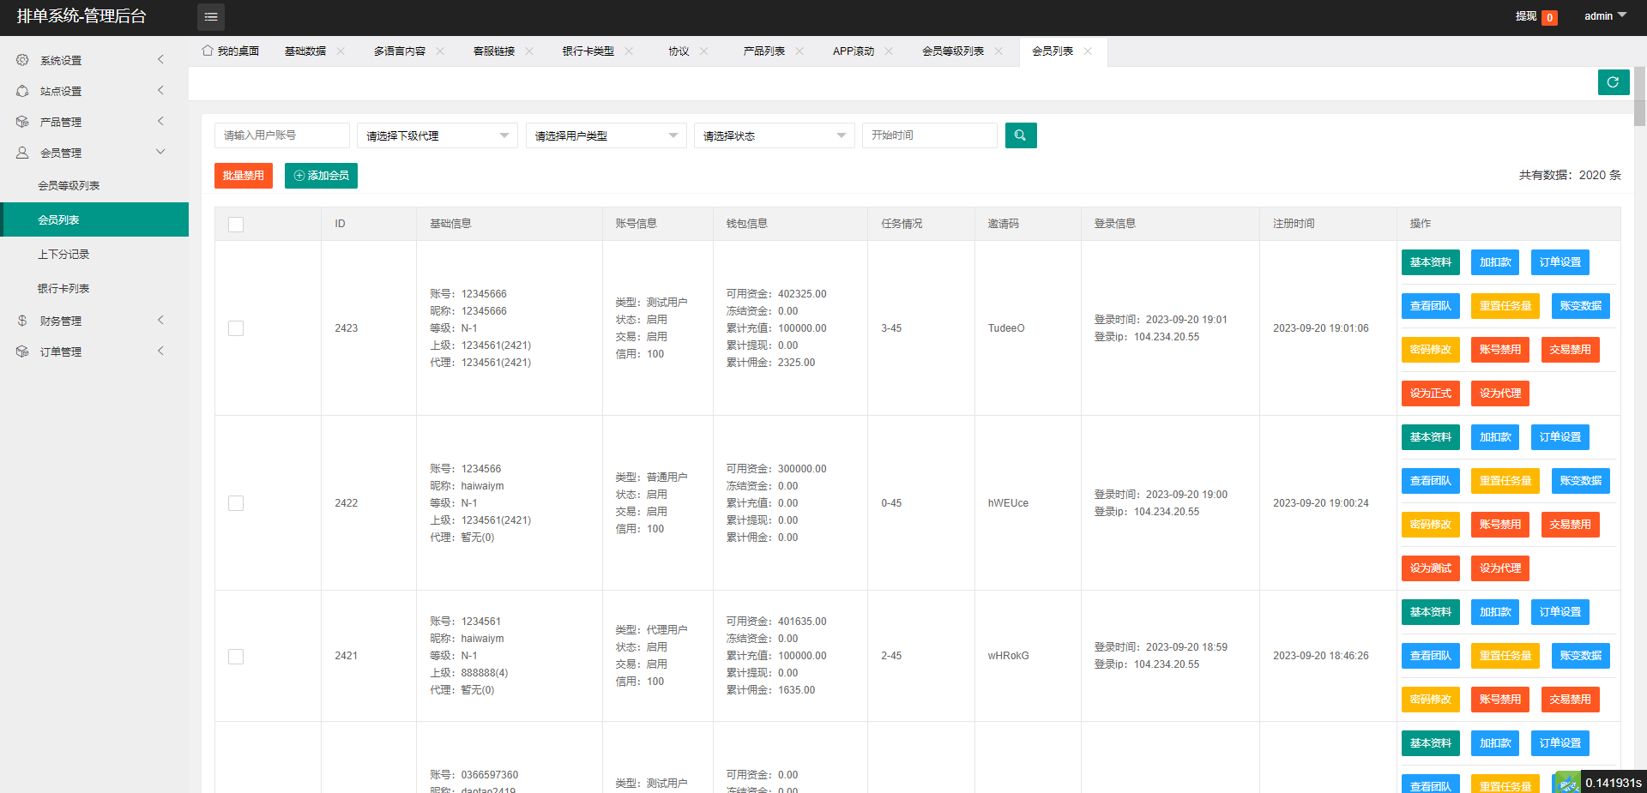Click the green status icon showing 0.141931s
1647x793 pixels.
(x=1567, y=782)
